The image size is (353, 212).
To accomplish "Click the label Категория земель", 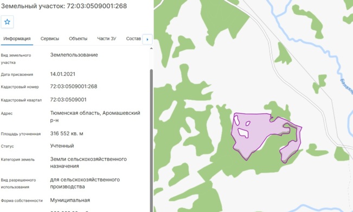I will 18,159.
